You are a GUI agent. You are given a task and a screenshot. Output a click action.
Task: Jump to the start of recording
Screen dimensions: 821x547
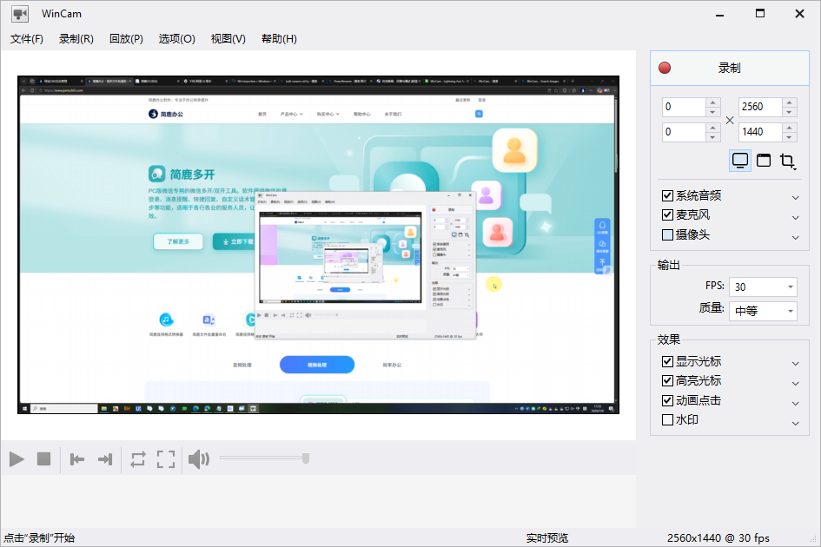(x=77, y=459)
